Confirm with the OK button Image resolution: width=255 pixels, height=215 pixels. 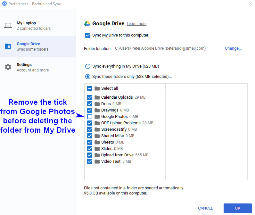pos(238,208)
